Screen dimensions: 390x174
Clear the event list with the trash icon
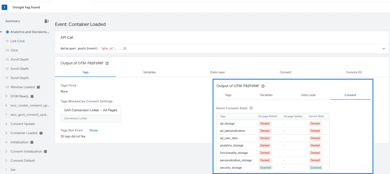[x=46, y=21]
